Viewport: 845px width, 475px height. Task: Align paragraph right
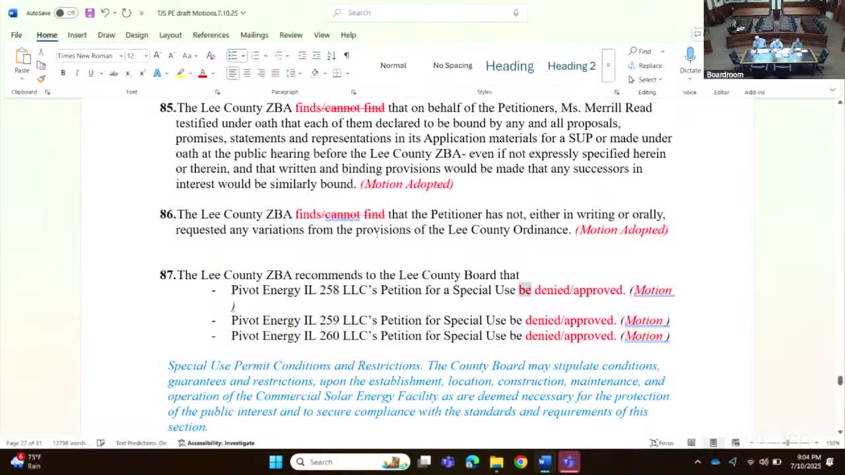tap(261, 73)
